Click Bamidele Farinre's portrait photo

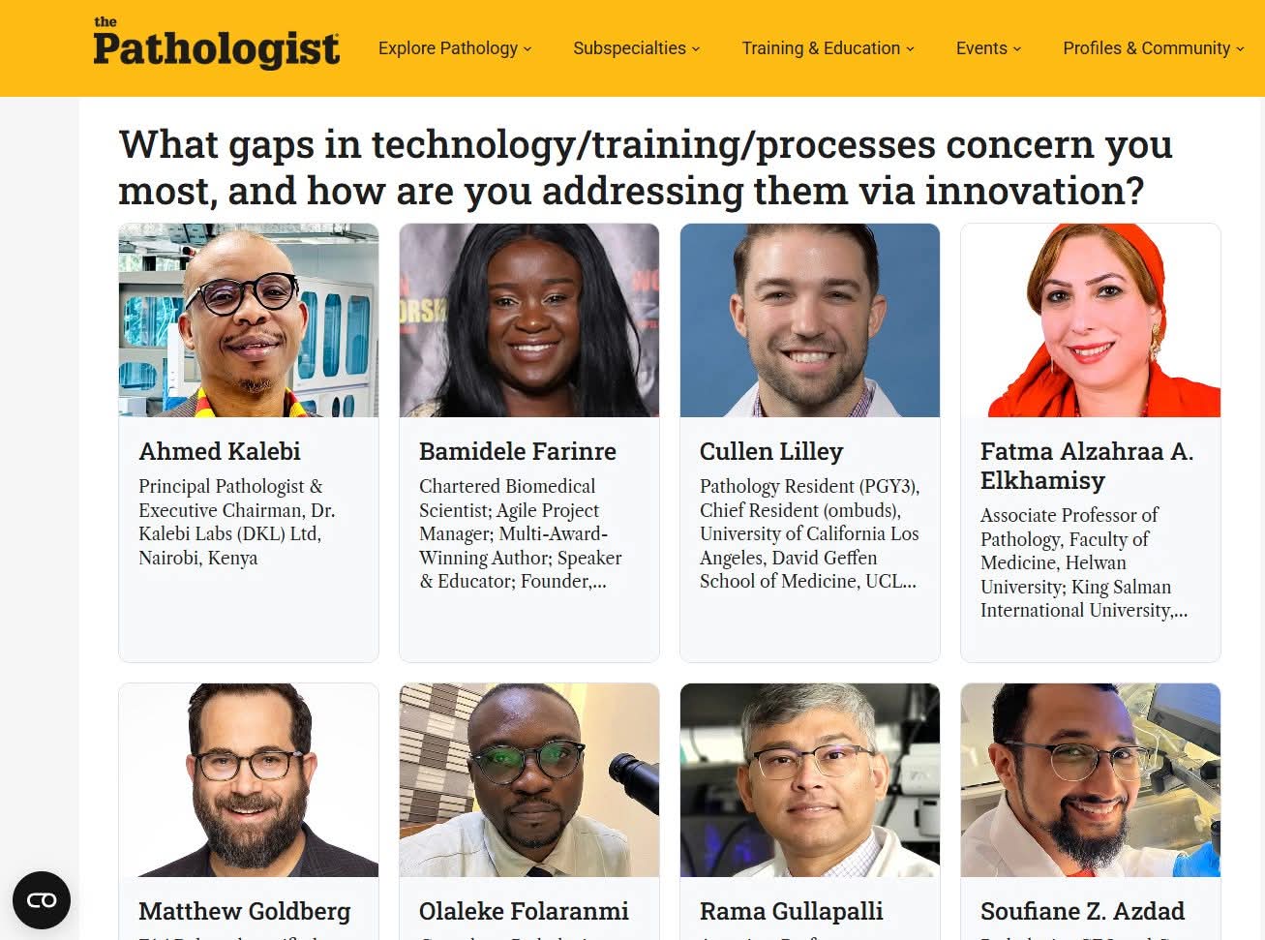click(529, 320)
